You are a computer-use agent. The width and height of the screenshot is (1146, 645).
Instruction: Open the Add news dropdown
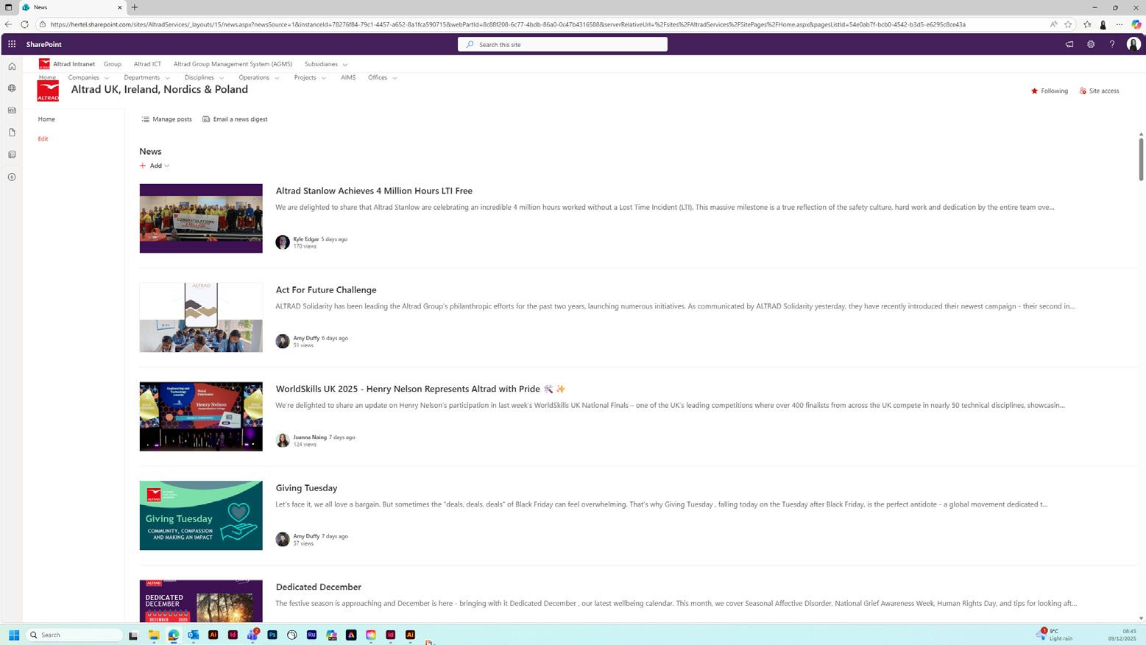pos(155,166)
